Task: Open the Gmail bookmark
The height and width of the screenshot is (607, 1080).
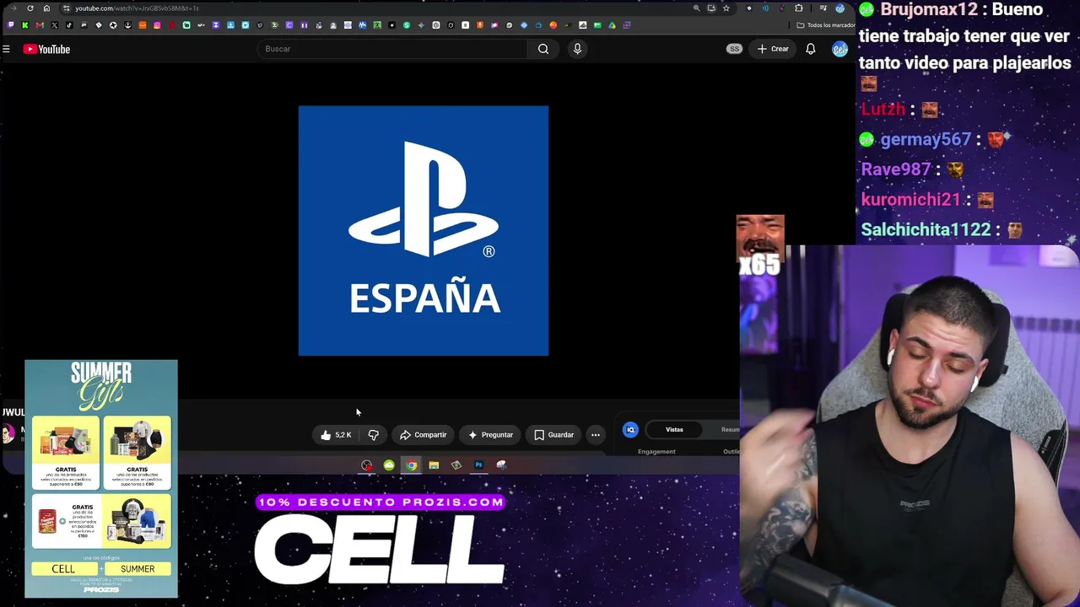Action: tap(40, 25)
